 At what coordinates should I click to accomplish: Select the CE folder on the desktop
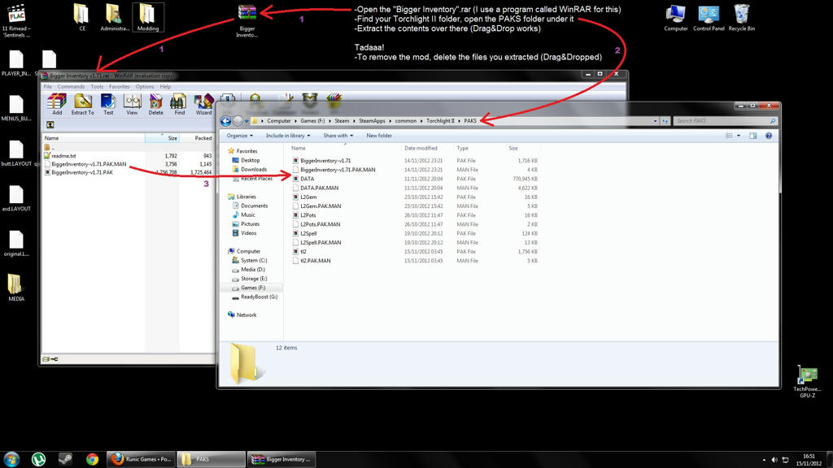click(x=82, y=18)
